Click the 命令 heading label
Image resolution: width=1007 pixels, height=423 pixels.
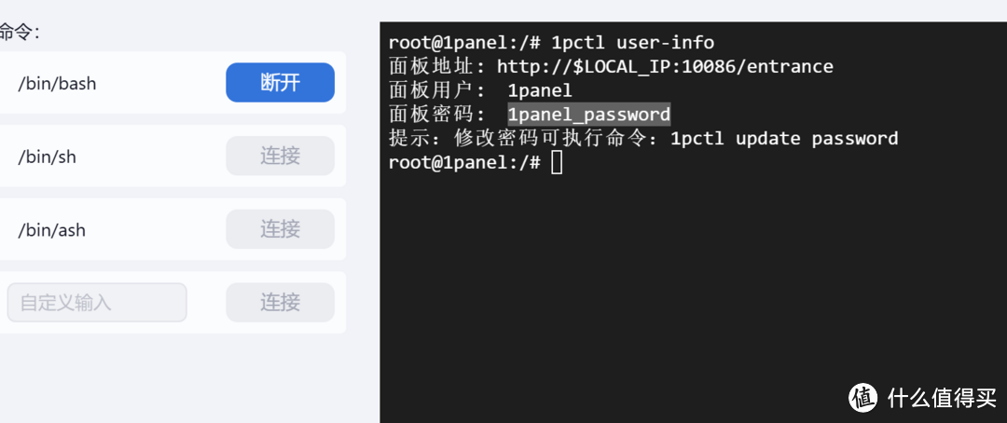[19, 32]
